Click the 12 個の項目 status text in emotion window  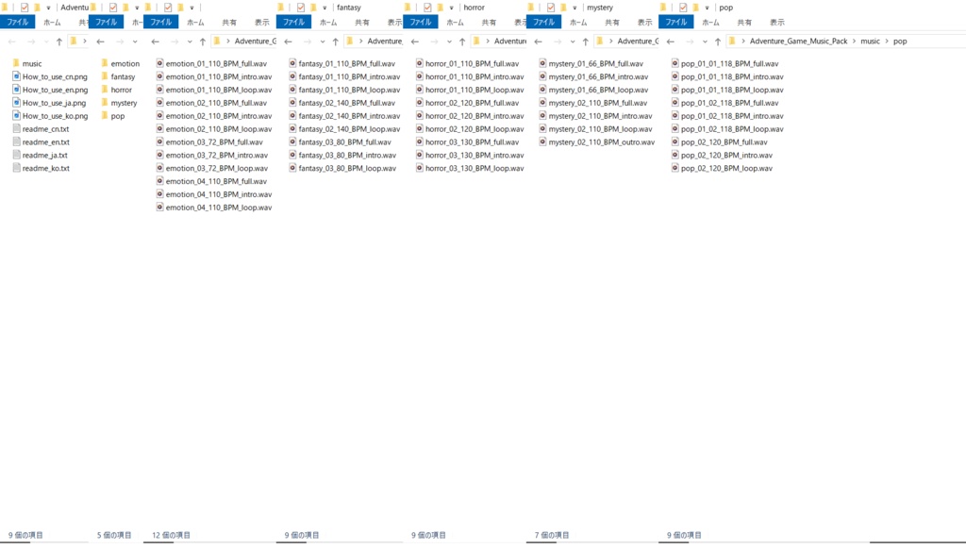(x=172, y=535)
